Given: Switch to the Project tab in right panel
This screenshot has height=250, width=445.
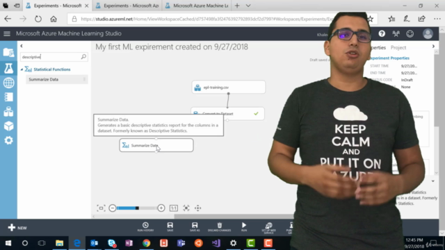Looking at the screenshot, I should click(x=398, y=48).
